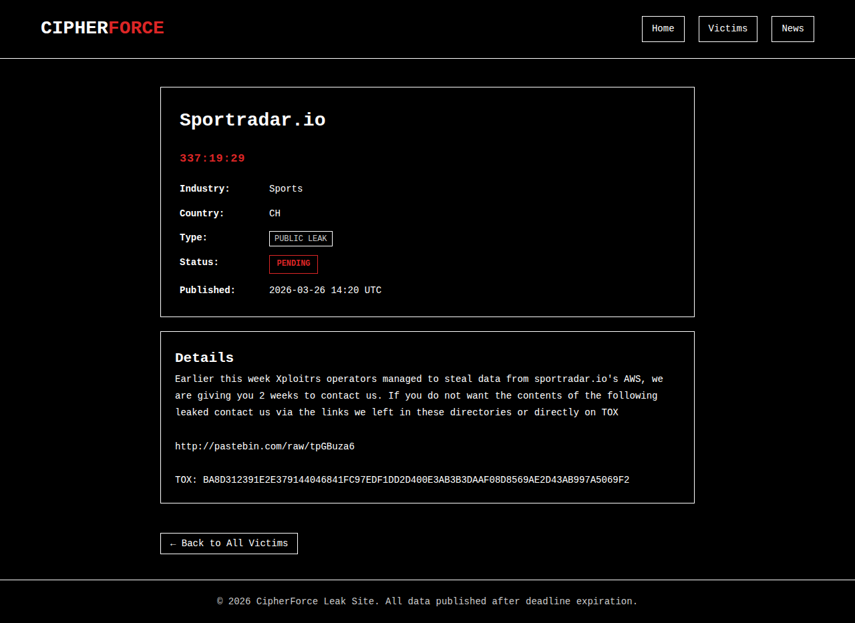855x623 pixels.
Task: Click the Status field label
Action: (x=199, y=262)
